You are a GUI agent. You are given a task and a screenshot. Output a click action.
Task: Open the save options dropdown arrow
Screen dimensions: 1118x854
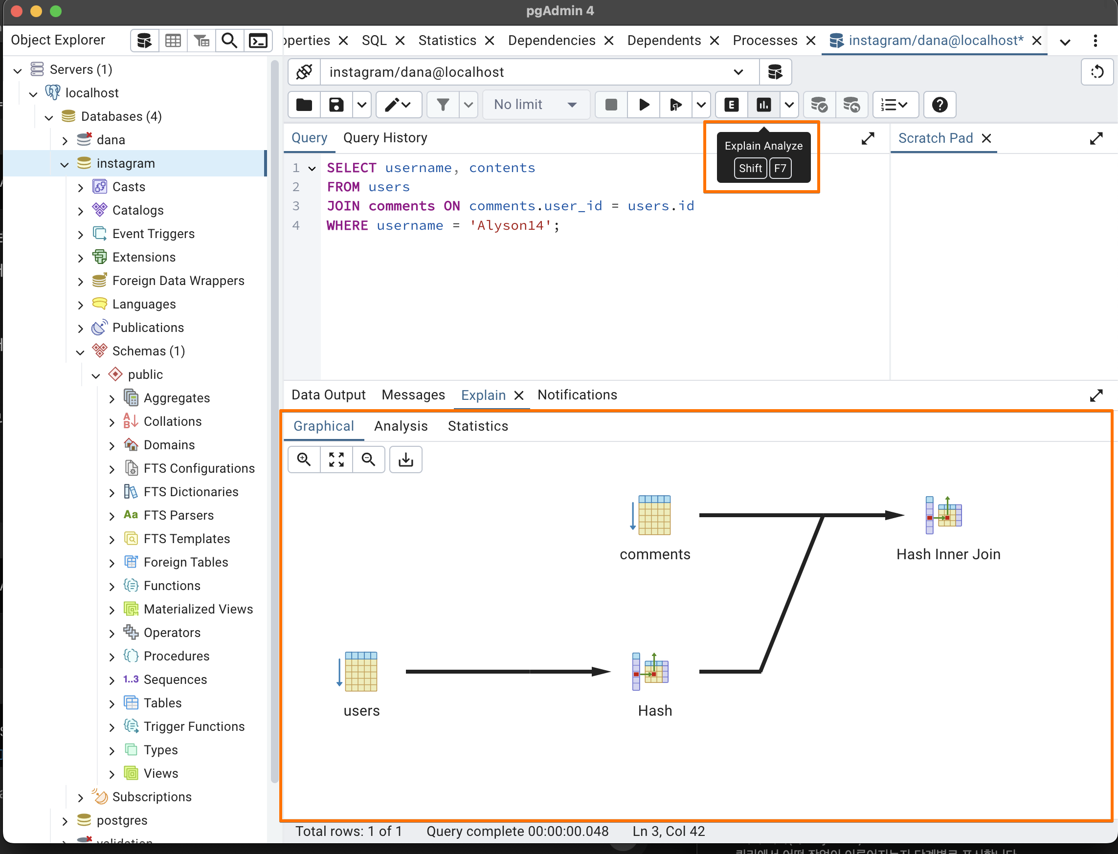[x=361, y=105]
